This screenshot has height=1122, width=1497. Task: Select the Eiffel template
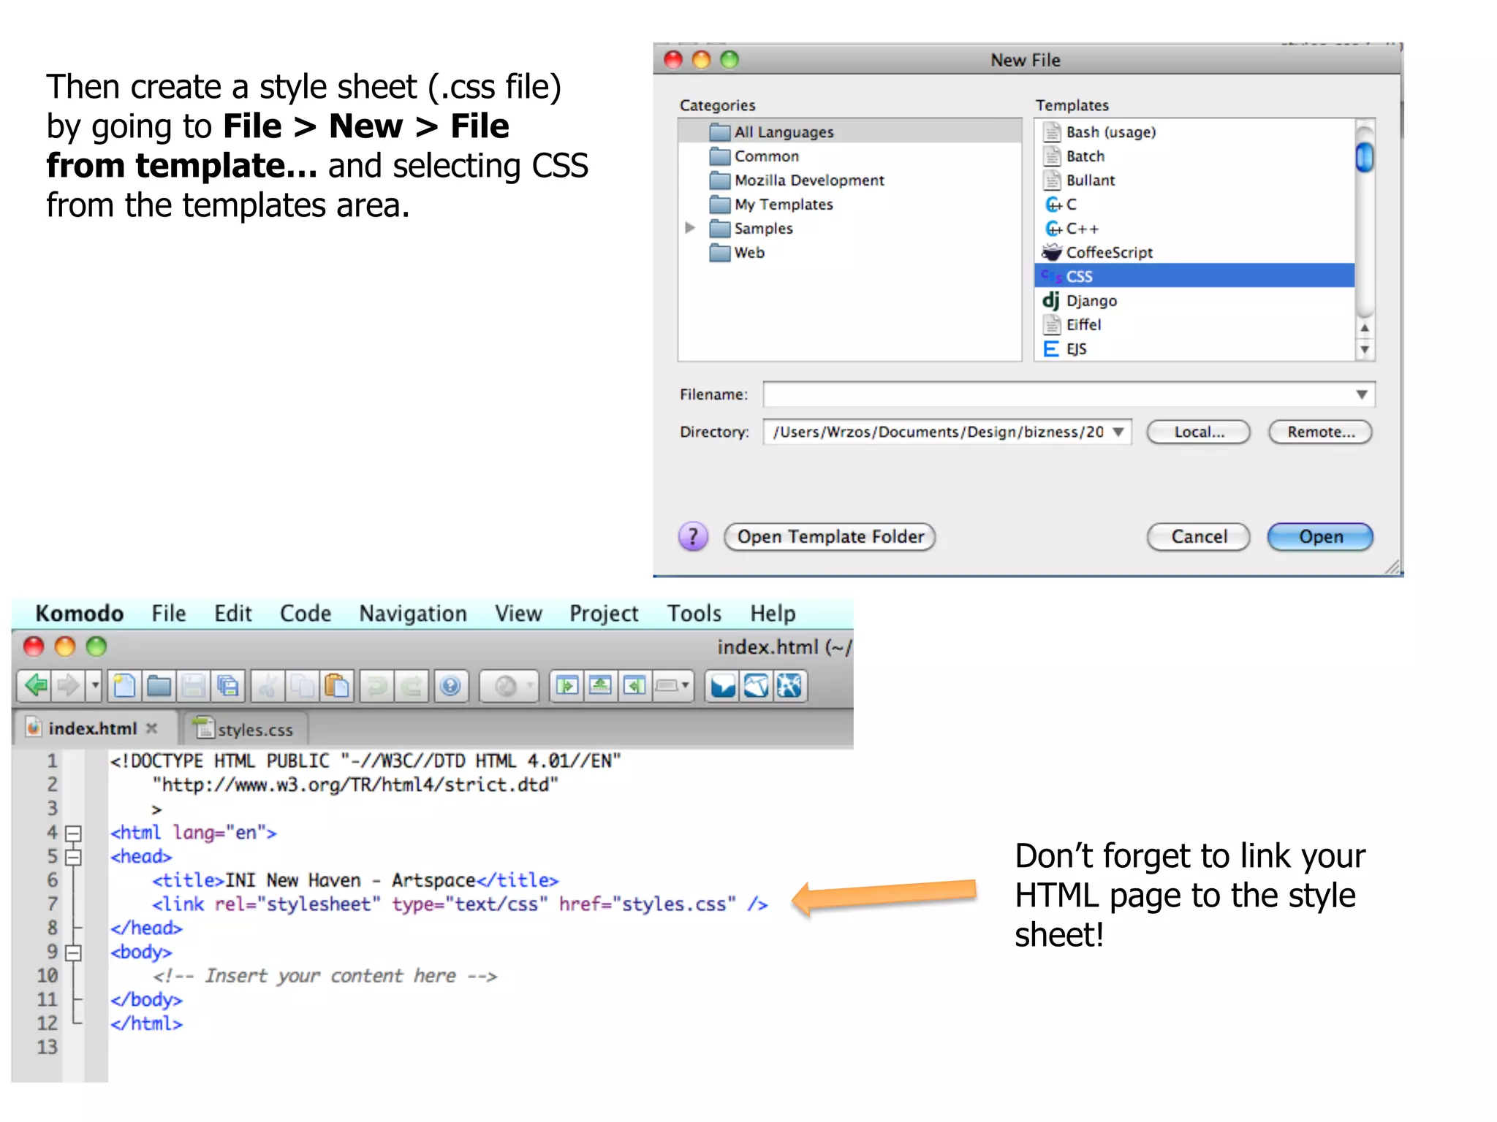[x=1194, y=324]
